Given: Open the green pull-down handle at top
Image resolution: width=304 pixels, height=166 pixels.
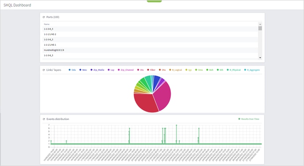Looking at the screenshot, I should (154, 1).
